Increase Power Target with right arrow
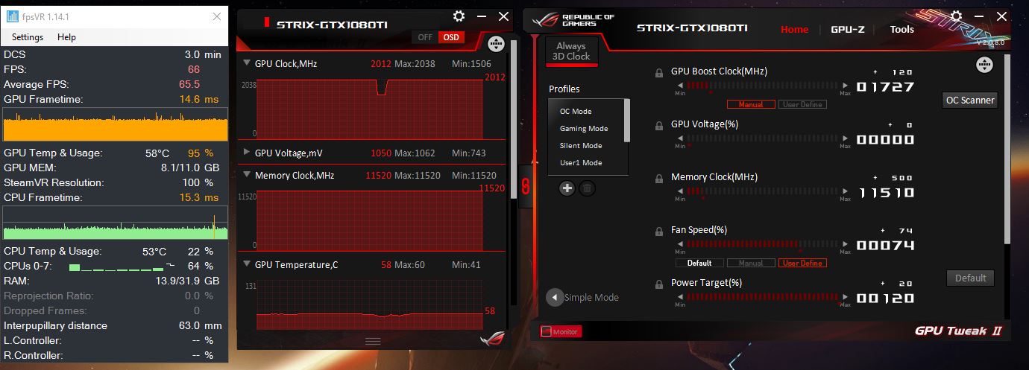Image resolution: width=1029 pixels, height=370 pixels. 845,297
